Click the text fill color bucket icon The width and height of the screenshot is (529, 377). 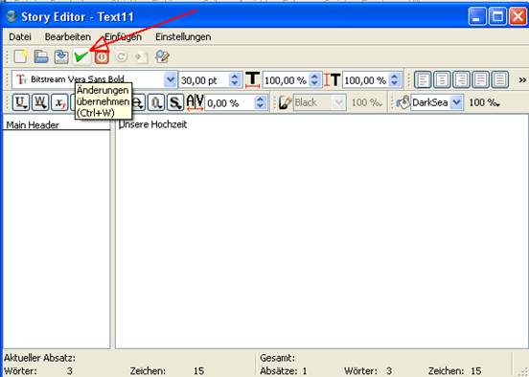tap(402, 102)
